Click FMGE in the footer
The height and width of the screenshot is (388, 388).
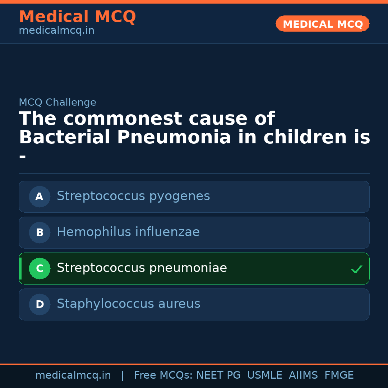[339, 375]
